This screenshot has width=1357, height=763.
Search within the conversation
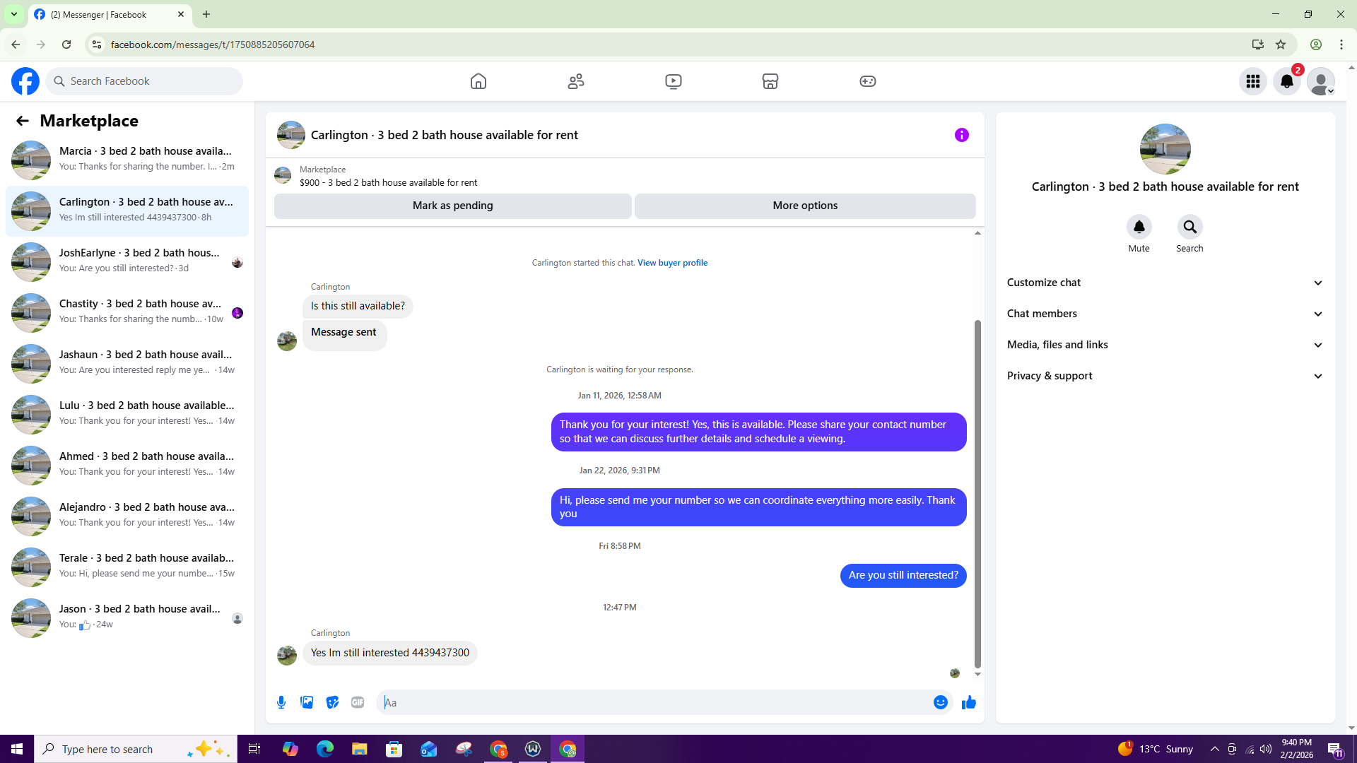[1190, 227]
